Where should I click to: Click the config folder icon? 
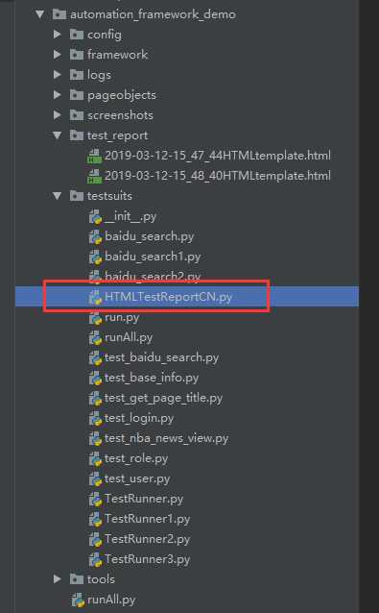pyautogui.click(x=77, y=35)
